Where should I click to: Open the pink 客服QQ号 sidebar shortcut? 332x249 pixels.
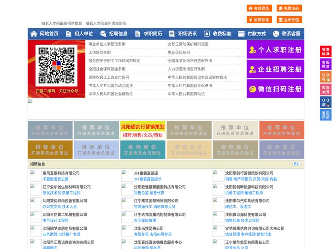(x=326, y=89)
